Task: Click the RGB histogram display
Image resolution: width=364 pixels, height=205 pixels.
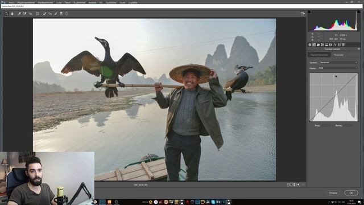Action: pyautogui.click(x=334, y=21)
